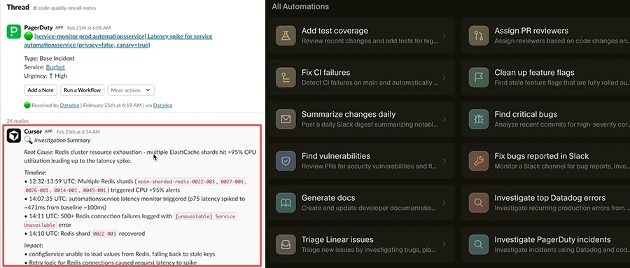
Task: Click the Fix CI failures title
Action: tap(325, 72)
